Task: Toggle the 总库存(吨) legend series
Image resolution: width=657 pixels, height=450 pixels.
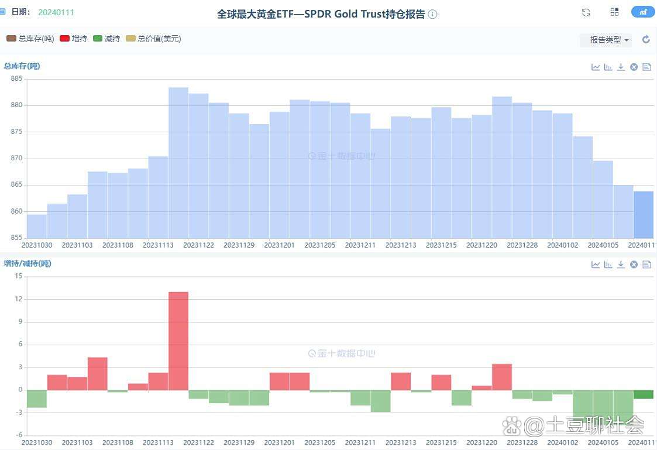Action: pos(30,39)
